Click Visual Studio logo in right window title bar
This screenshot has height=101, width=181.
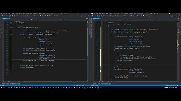92,14
